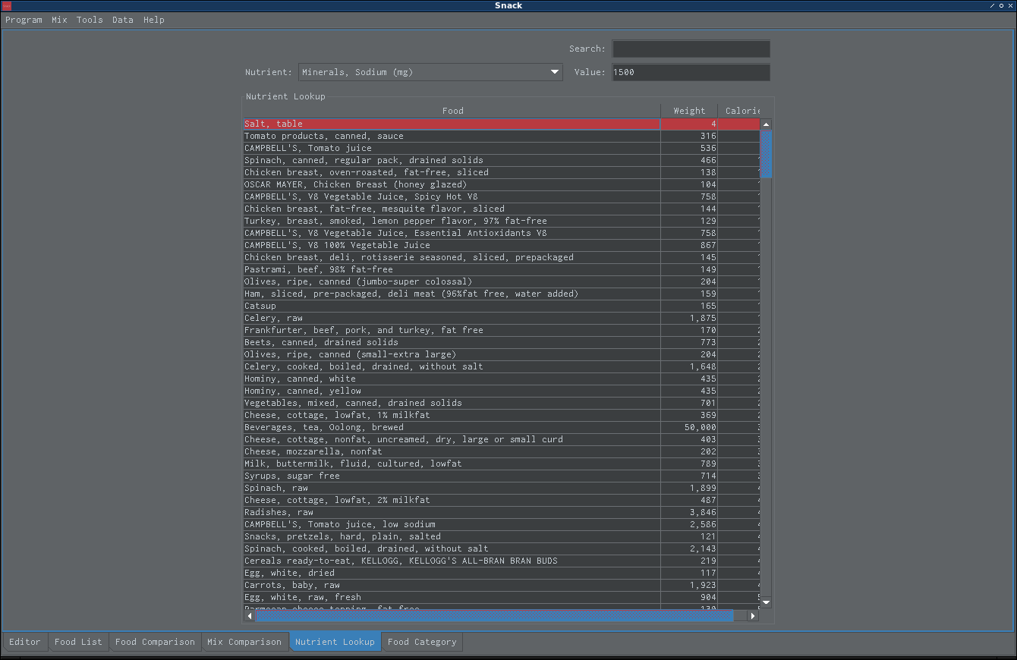Image resolution: width=1017 pixels, height=660 pixels.
Task: Open the Program menu
Action: [x=24, y=20]
